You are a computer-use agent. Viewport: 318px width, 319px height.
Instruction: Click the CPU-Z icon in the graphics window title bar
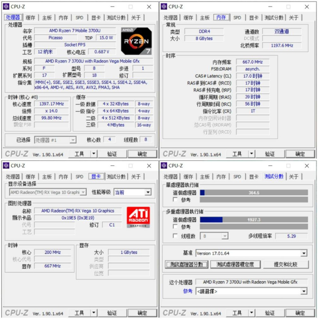click(6, 166)
